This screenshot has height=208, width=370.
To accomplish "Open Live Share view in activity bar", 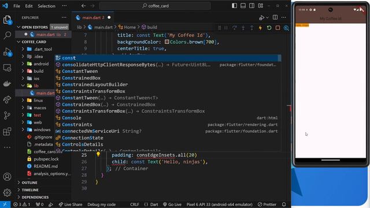I will point(7,99).
